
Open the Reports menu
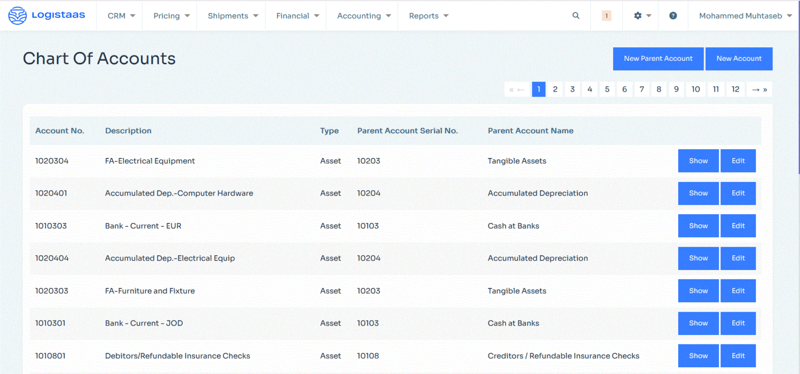coord(428,16)
